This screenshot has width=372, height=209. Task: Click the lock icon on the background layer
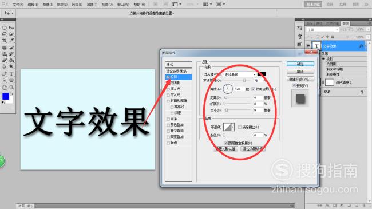(362, 92)
